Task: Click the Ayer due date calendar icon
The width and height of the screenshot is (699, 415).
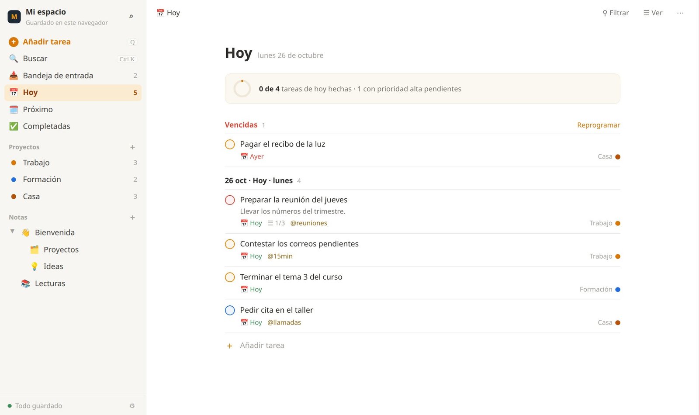Action: 244,156
